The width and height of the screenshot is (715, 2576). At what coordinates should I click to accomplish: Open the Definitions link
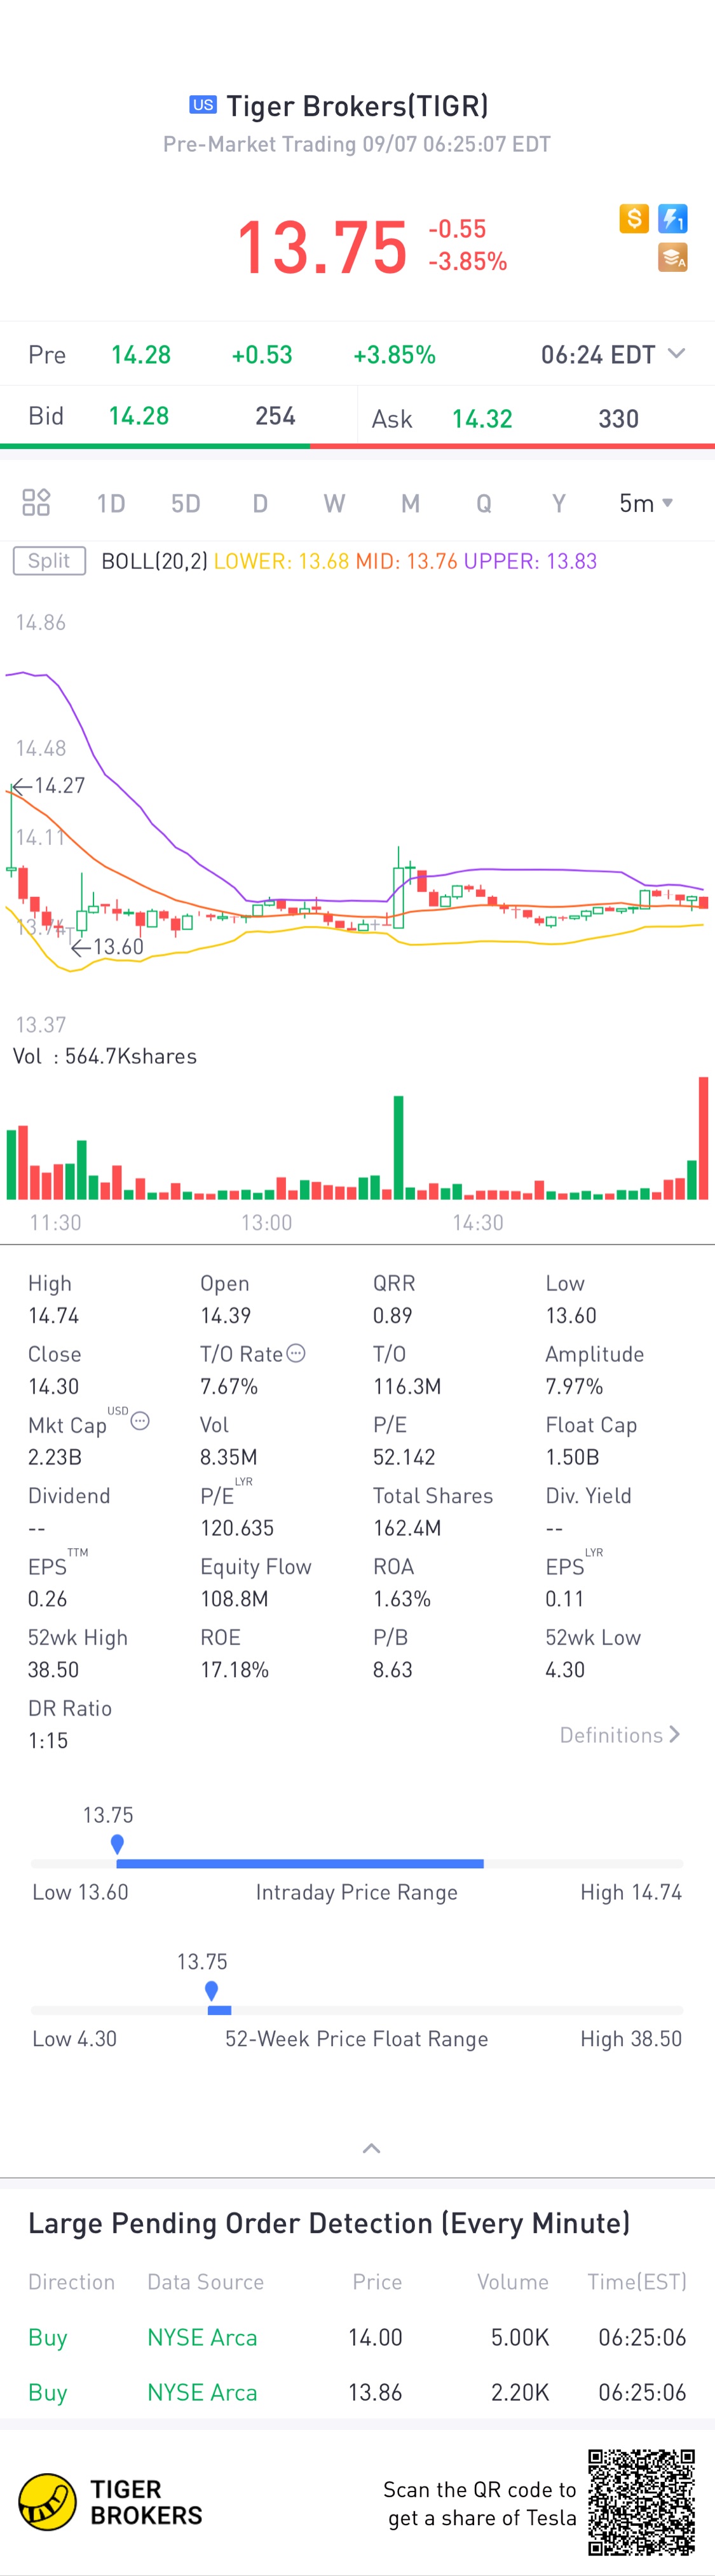[619, 1735]
